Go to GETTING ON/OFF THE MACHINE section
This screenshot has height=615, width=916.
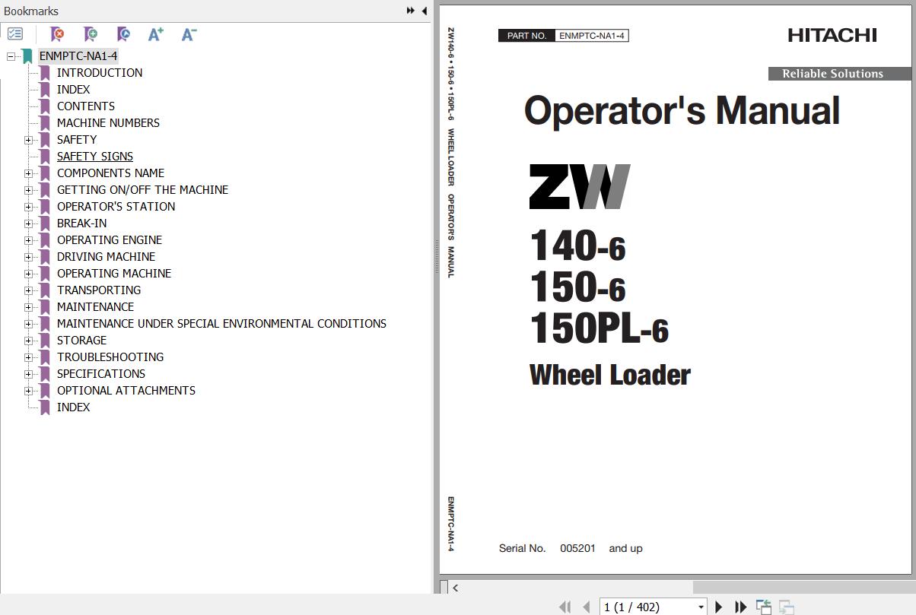coord(142,190)
